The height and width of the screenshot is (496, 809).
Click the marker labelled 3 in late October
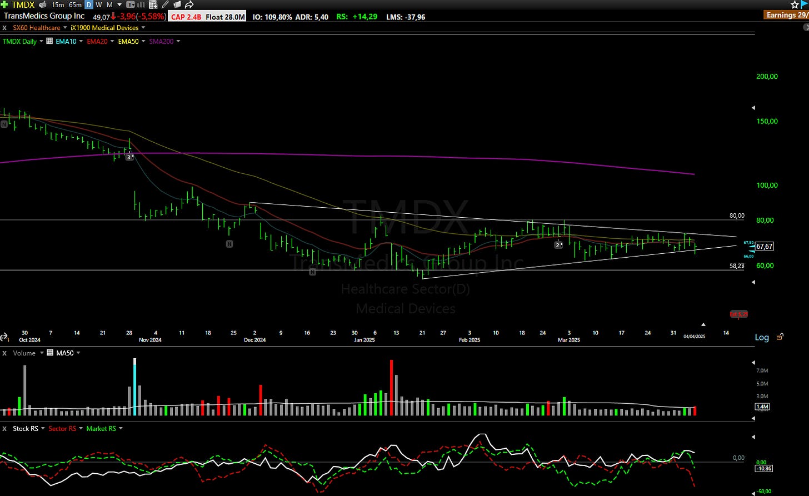coord(129,157)
